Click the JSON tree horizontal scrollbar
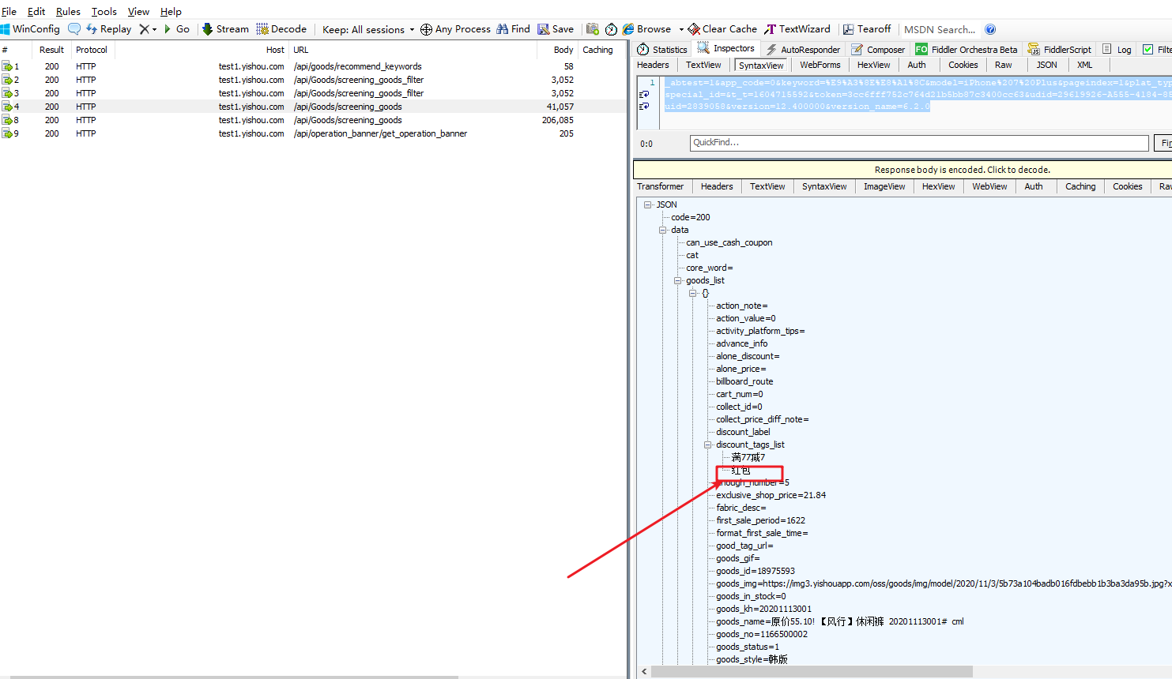The width and height of the screenshot is (1172, 679). click(x=812, y=671)
